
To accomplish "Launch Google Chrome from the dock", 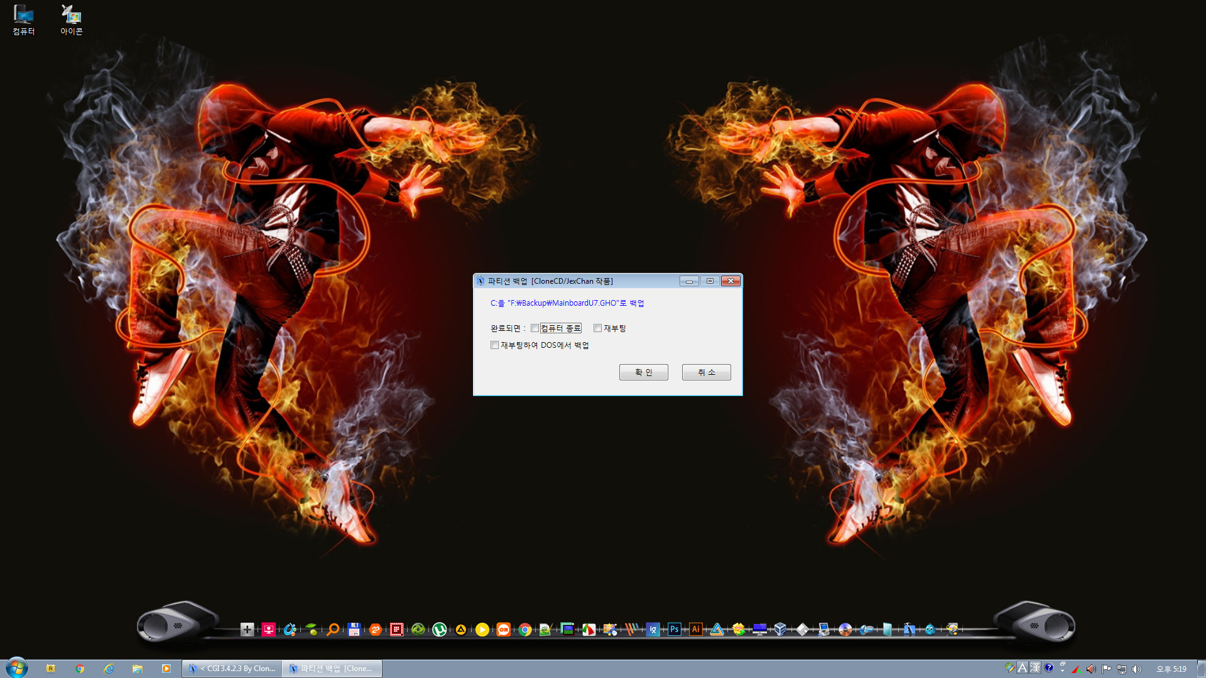I will pyautogui.click(x=525, y=629).
